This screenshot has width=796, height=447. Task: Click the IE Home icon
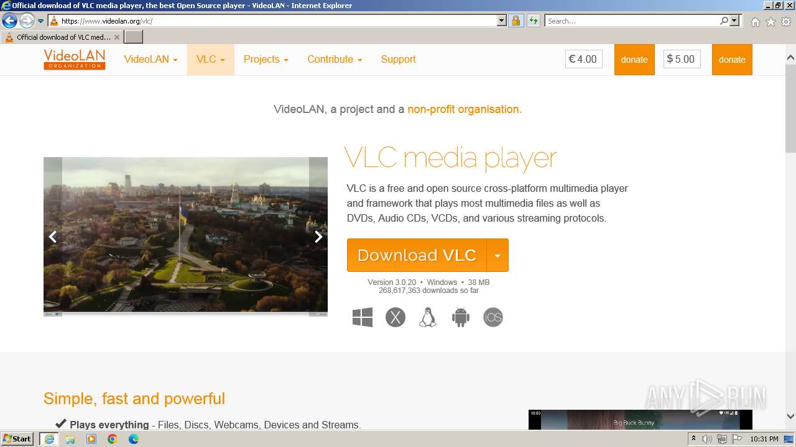[755, 22]
